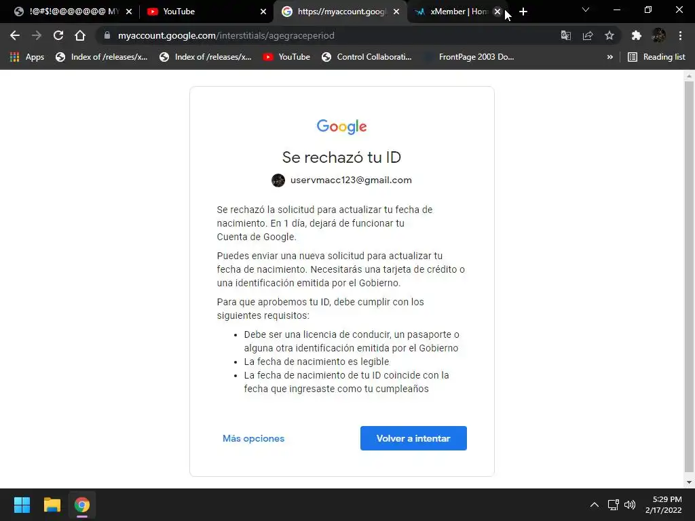695x521 pixels.
Task: Switch to the YouTube tab
Action: [205, 12]
